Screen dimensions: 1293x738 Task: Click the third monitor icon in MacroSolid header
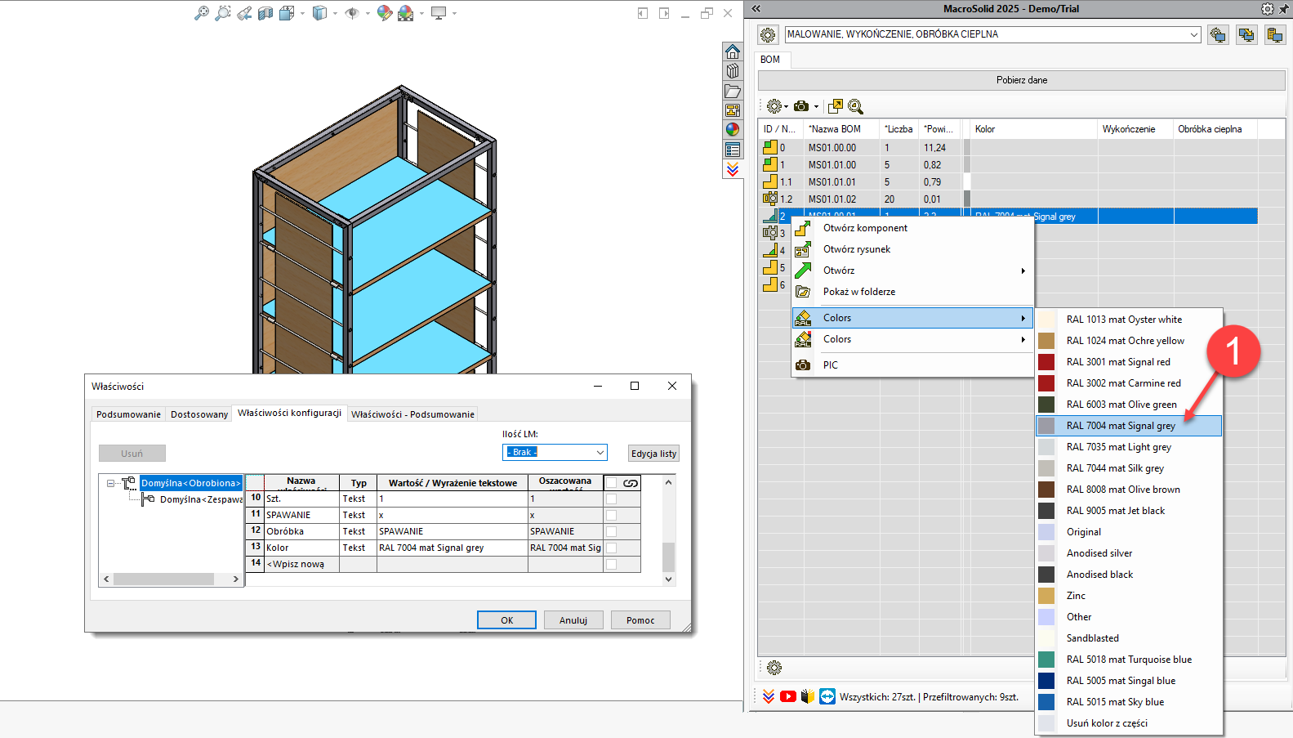click(x=1275, y=35)
